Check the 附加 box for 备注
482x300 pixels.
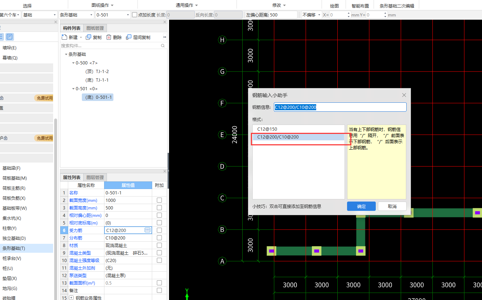159,290
